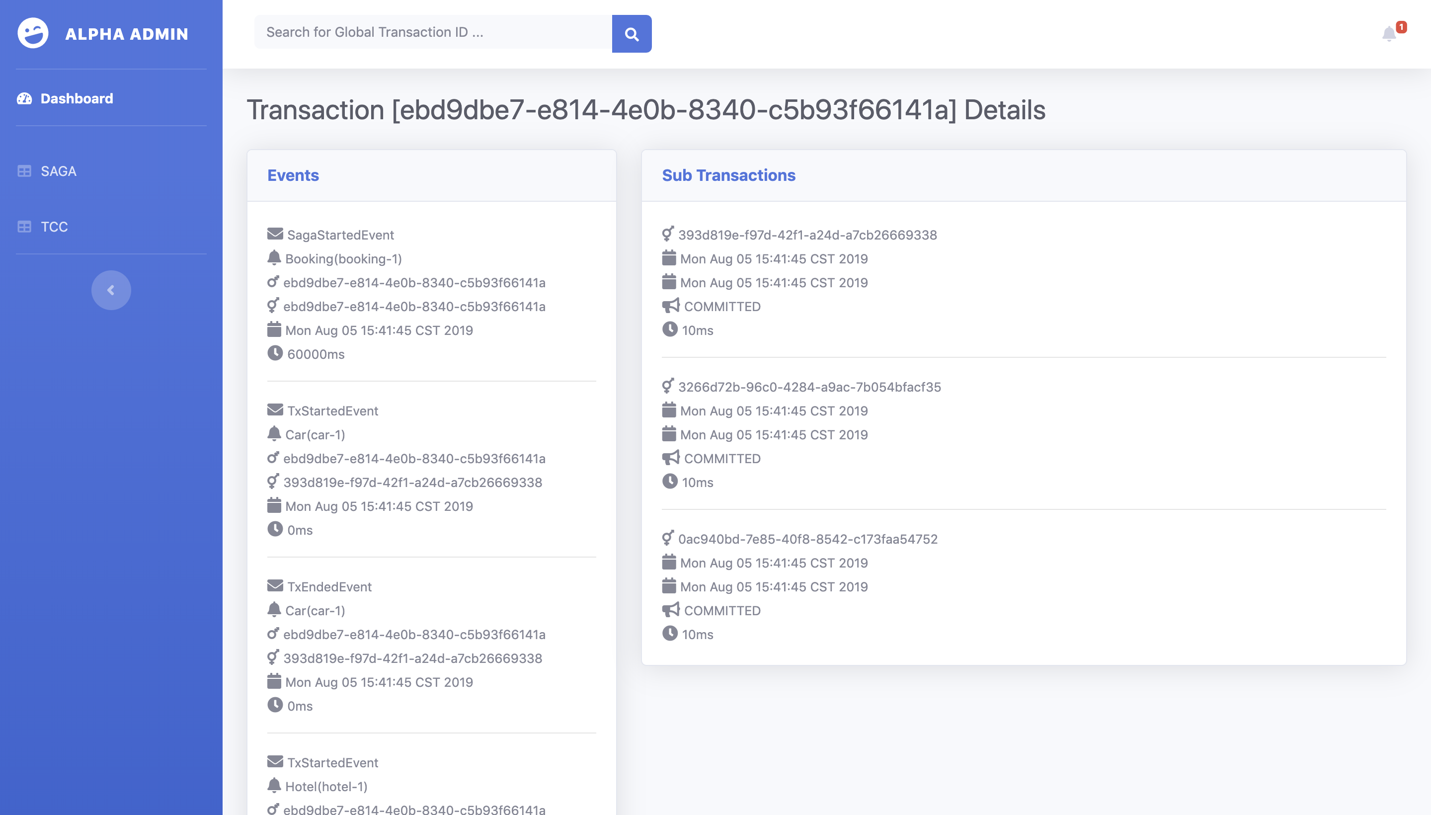Go to the SAGA section

tap(58, 171)
